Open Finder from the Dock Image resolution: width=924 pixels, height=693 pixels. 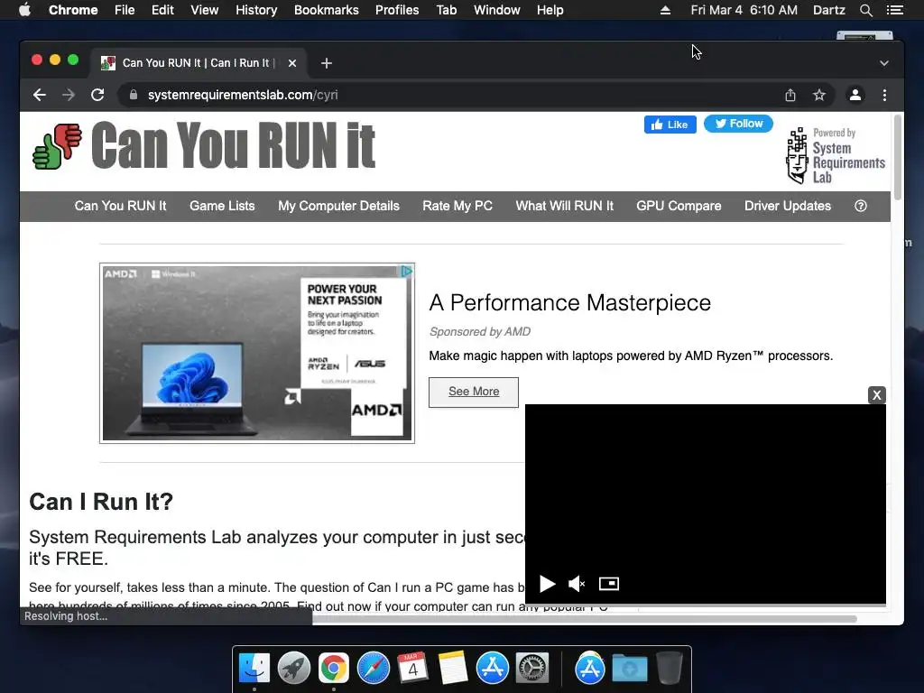[x=254, y=669]
